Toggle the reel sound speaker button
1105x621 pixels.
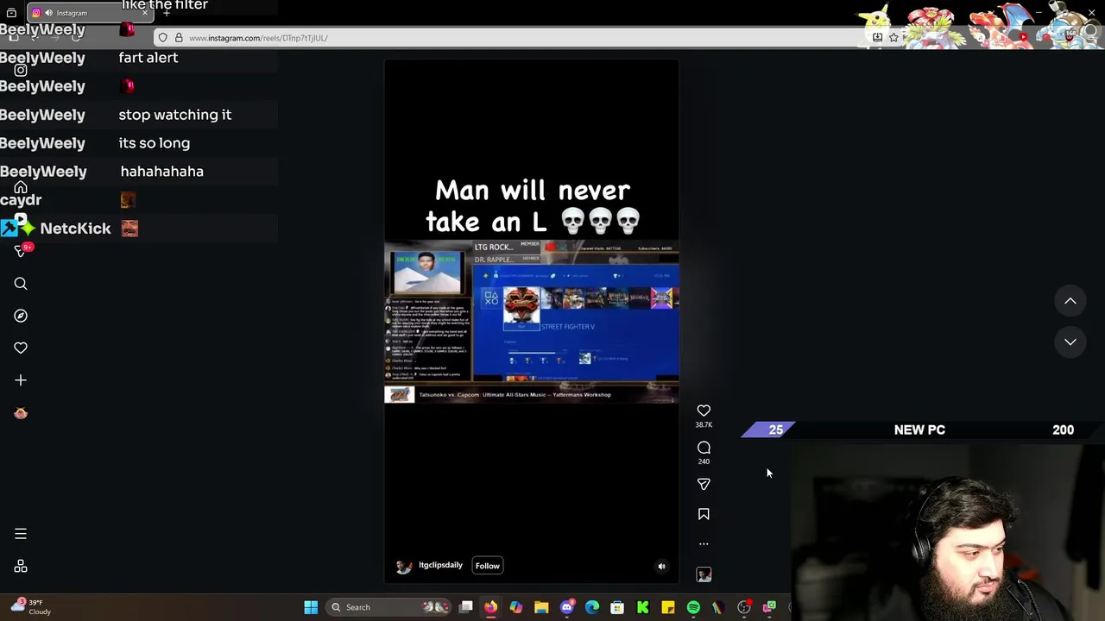662,567
